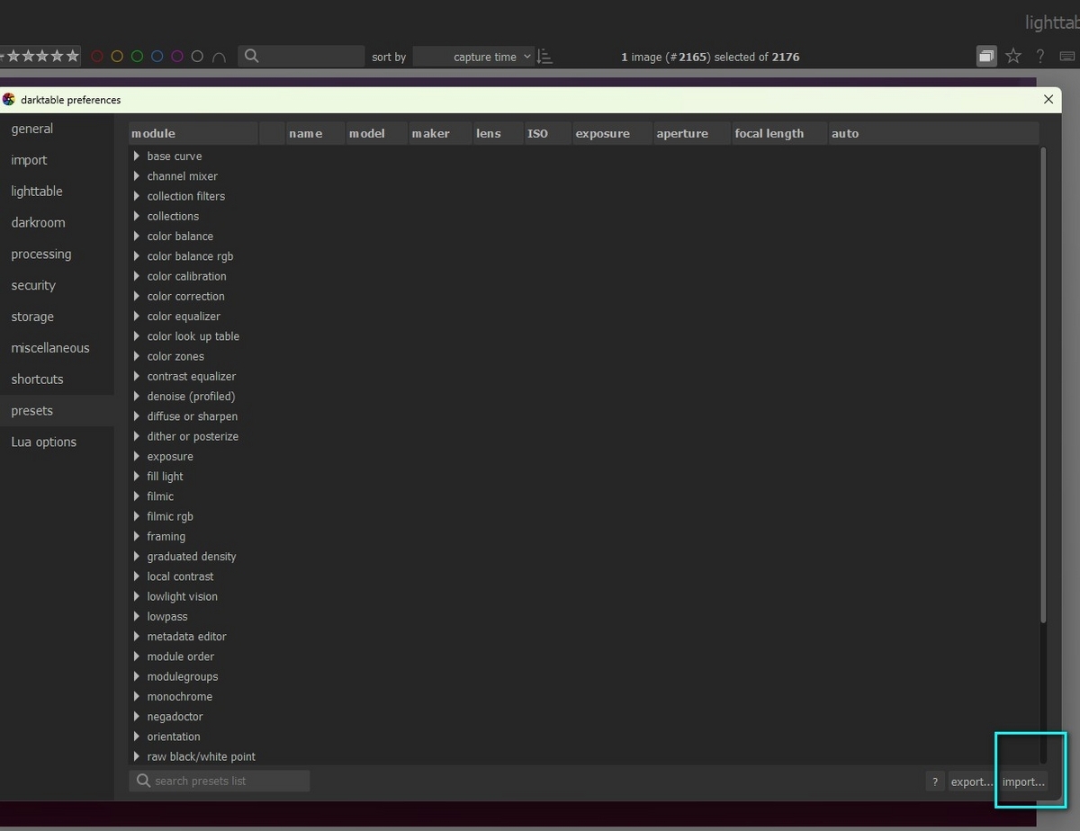This screenshot has height=831, width=1080.
Task: Click the presets help question mark button
Action: pyautogui.click(x=935, y=782)
